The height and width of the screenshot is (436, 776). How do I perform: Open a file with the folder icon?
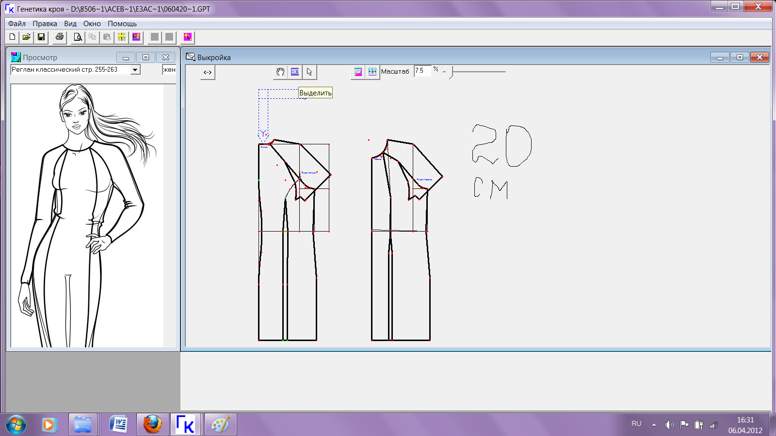(x=27, y=37)
